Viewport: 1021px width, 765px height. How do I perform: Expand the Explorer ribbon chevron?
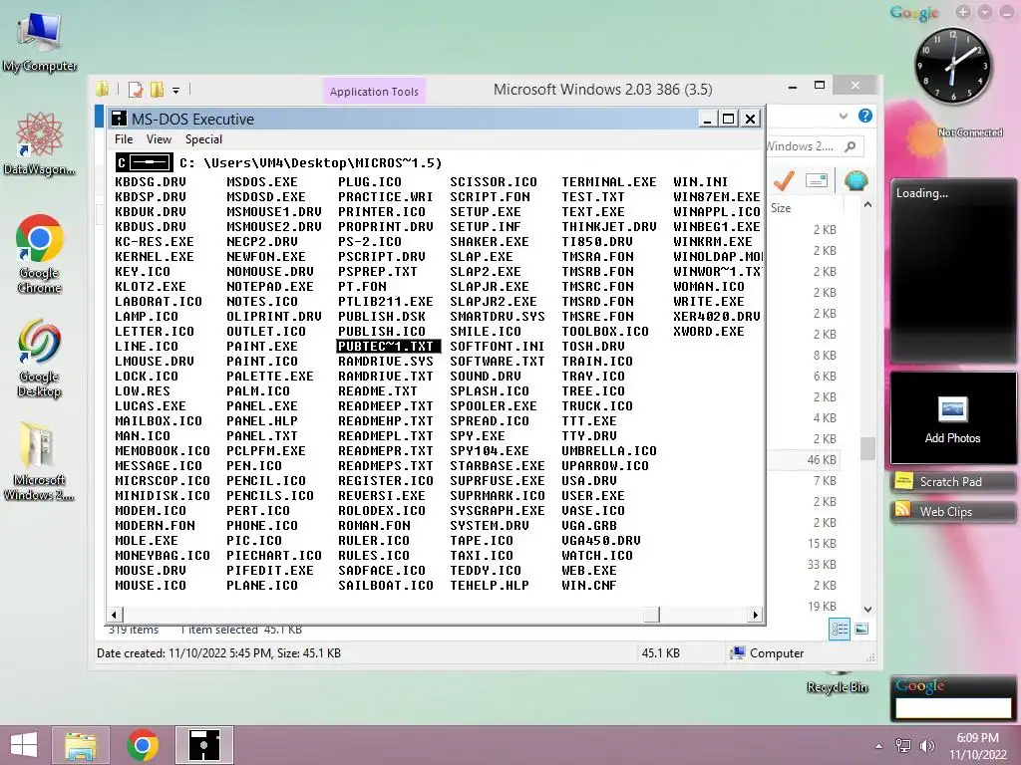[844, 116]
